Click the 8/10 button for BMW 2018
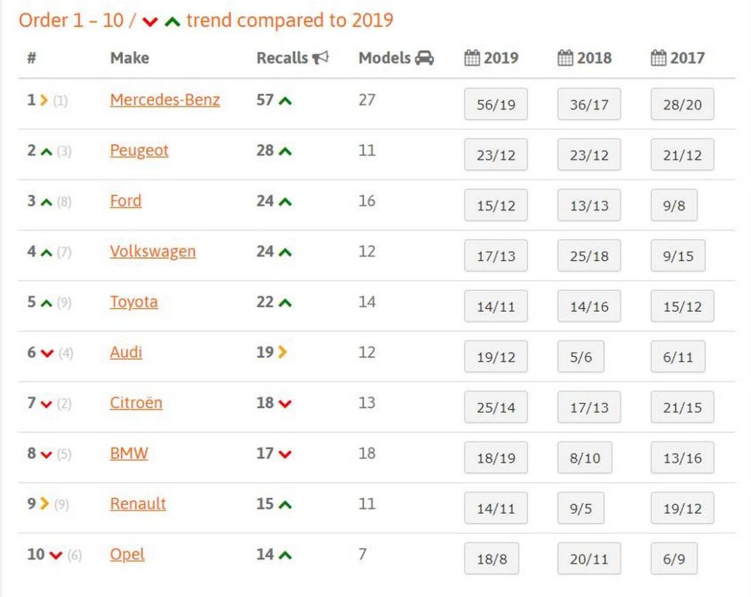 pyautogui.click(x=584, y=458)
